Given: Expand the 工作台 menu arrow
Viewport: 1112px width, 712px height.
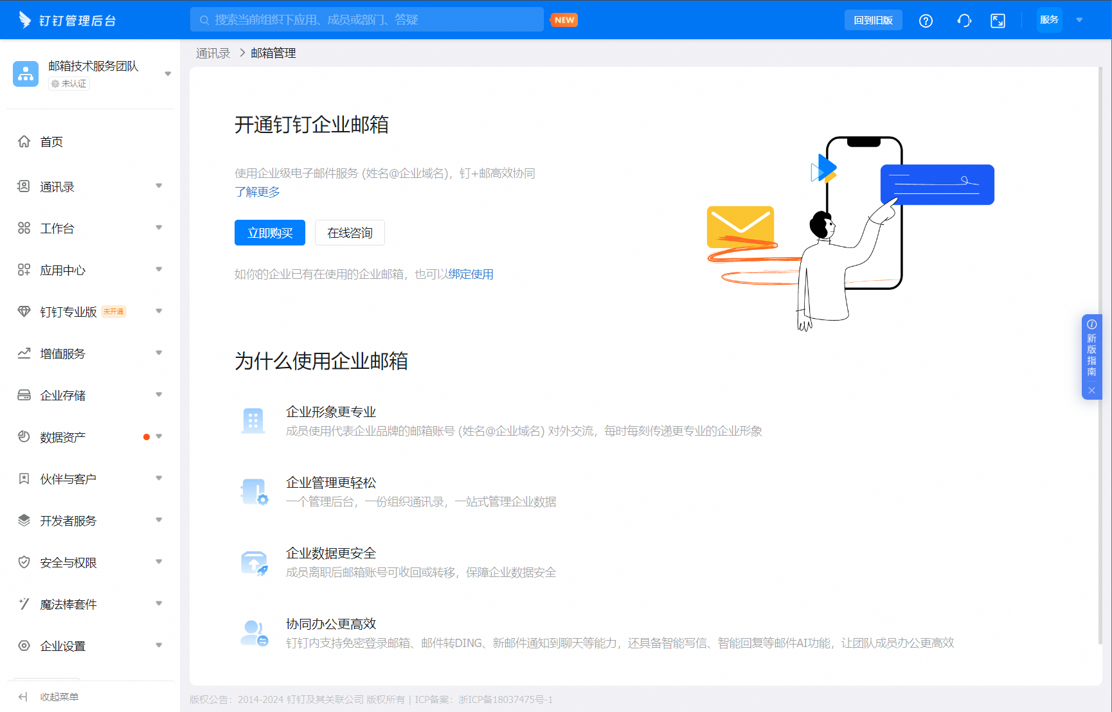Looking at the screenshot, I should [x=159, y=227].
